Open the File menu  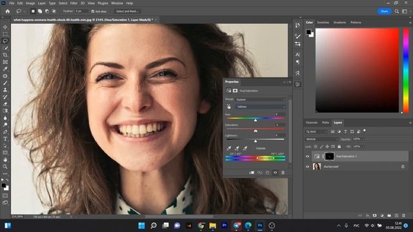(12, 3)
